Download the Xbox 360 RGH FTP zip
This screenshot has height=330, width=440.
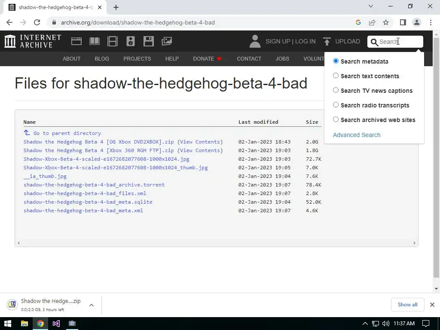point(98,150)
